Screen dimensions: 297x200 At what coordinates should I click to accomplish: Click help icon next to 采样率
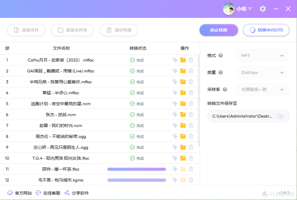[225, 89]
